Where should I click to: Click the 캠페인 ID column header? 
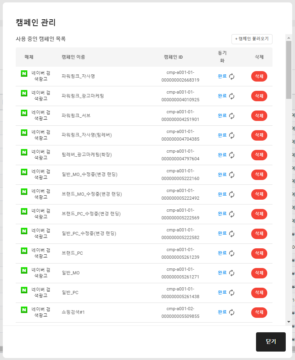pos(173,57)
